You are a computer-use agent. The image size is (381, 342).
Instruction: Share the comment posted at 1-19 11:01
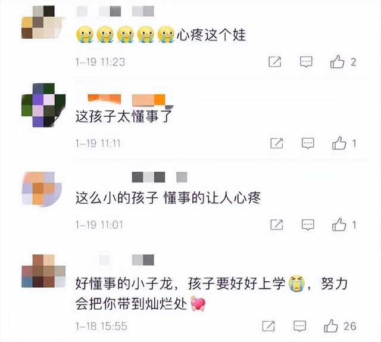coord(277,225)
